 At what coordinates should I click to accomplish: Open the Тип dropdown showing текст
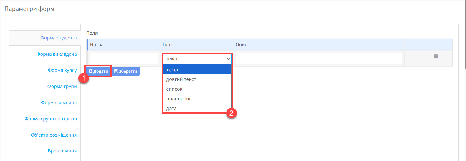tap(197, 59)
